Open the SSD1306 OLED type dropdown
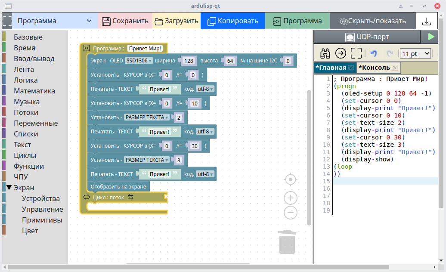446x272 pixels. pyautogui.click(x=139, y=61)
